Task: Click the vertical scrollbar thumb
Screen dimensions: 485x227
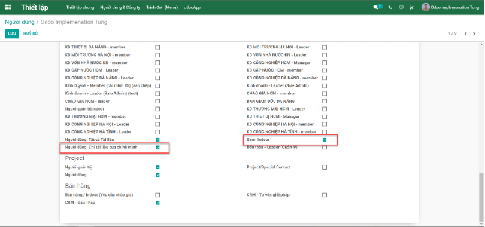Action: pos(481,197)
